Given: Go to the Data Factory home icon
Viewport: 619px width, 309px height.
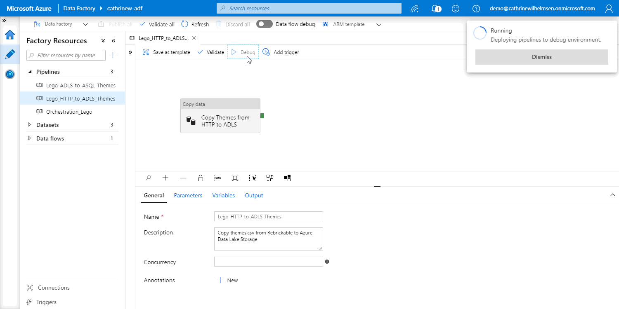Looking at the screenshot, I should coord(10,35).
